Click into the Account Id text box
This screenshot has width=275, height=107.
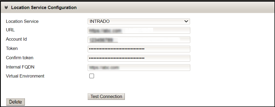click(x=139, y=40)
